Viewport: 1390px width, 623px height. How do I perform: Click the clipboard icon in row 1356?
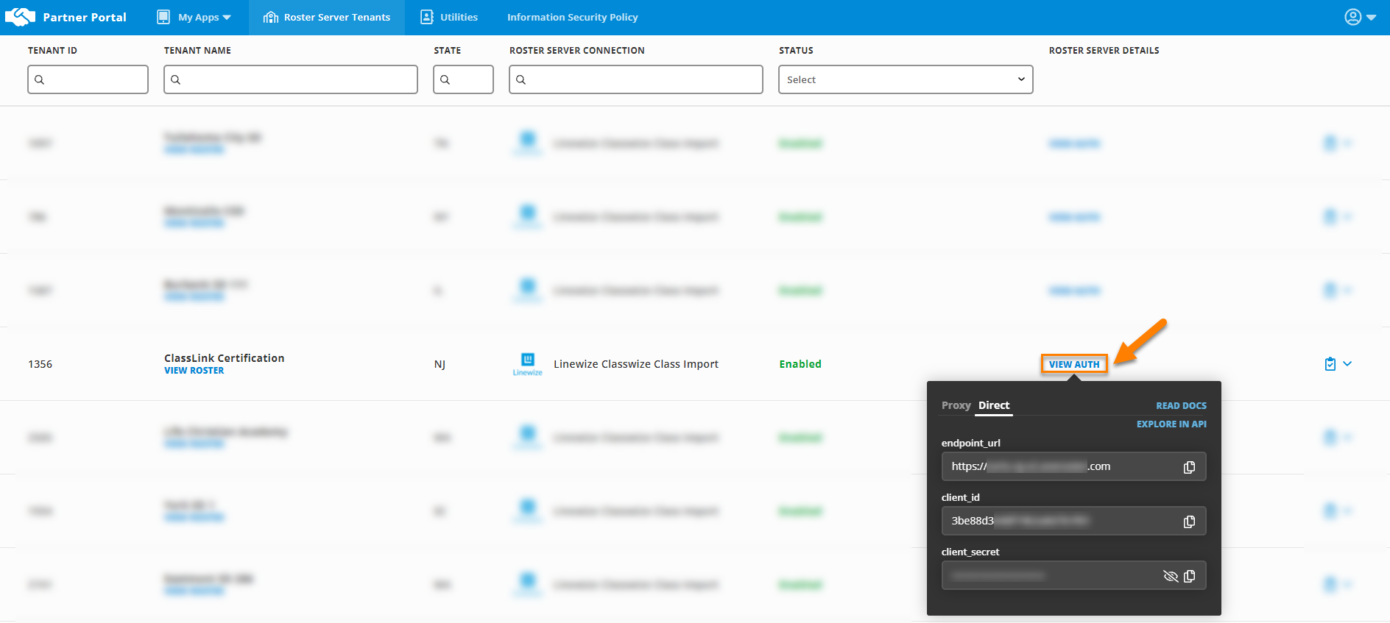1330,364
